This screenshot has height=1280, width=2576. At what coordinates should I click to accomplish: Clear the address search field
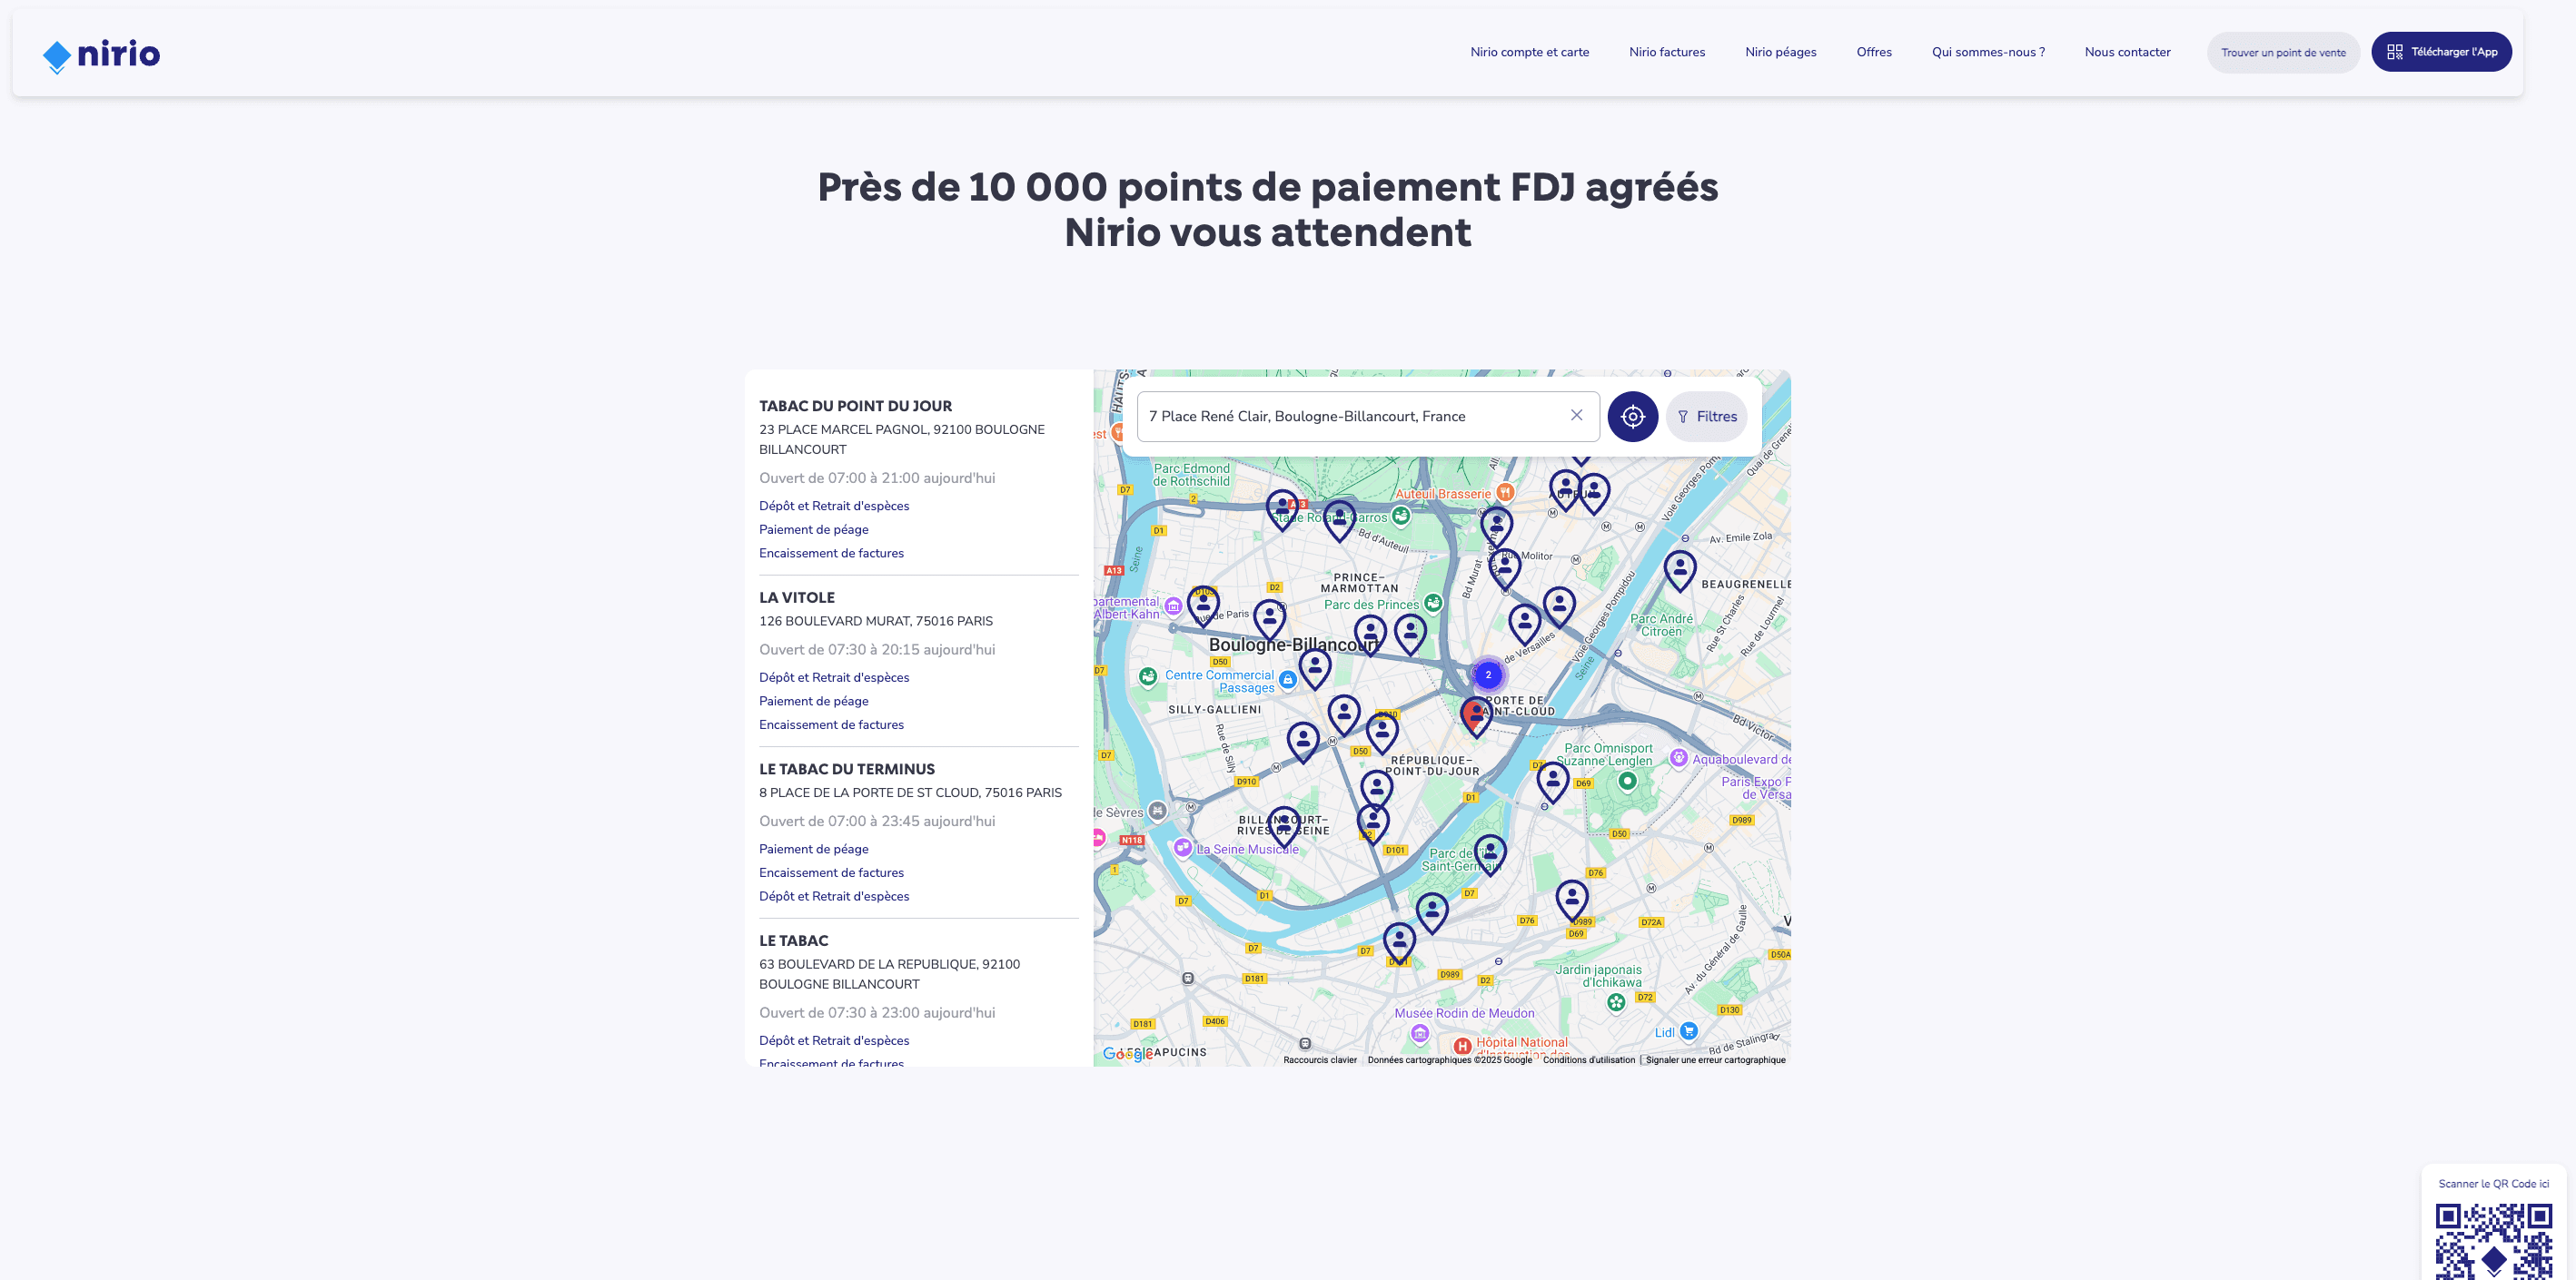tap(1576, 416)
